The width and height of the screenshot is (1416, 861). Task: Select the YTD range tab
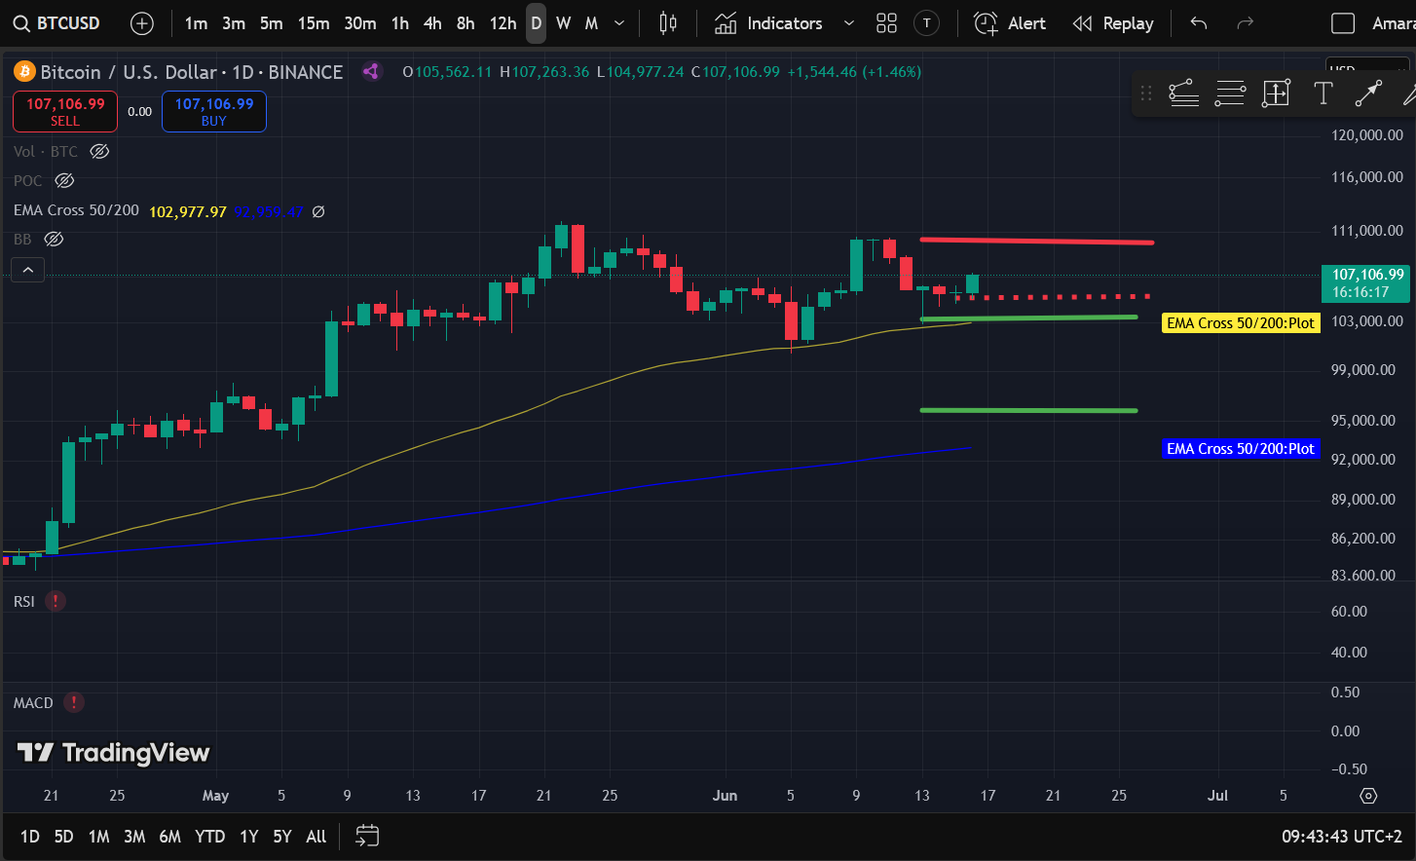pos(208,836)
